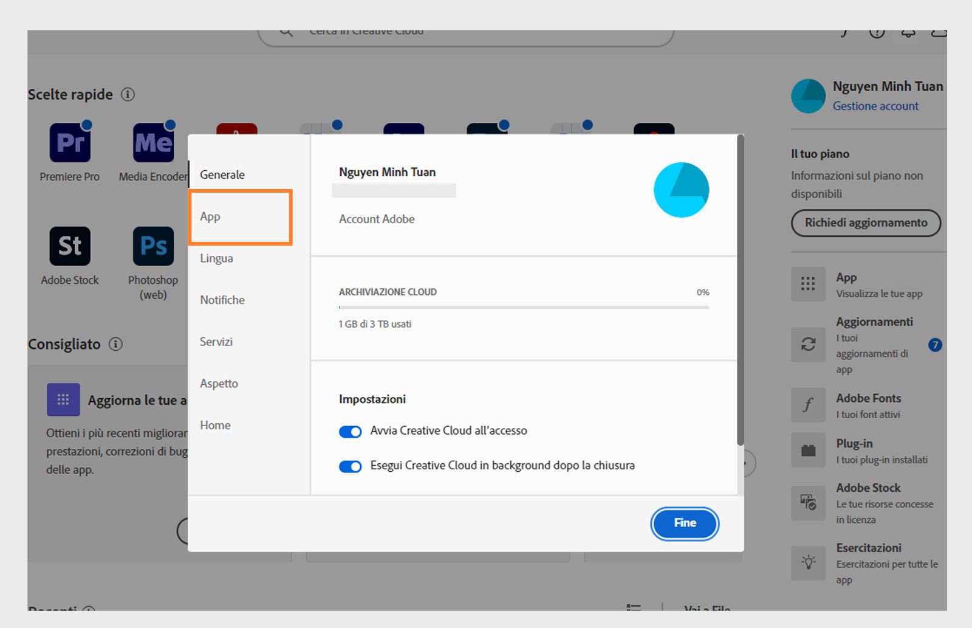
Task: Open Photoshop (web) icon
Action: tap(152, 247)
